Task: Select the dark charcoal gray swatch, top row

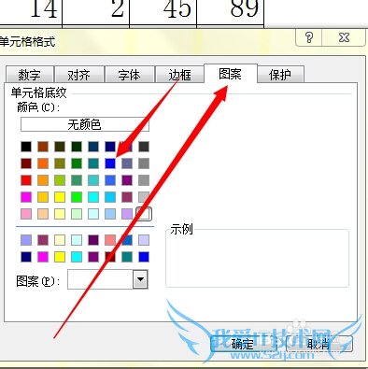Action: [144, 147]
